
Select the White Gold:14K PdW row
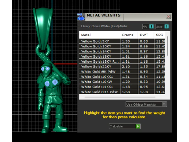tap(122, 92)
